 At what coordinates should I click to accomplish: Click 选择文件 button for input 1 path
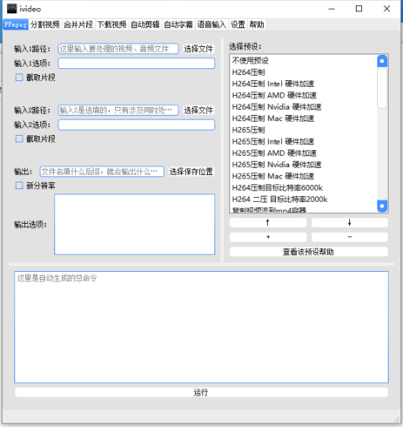pyautogui.click(x=198, y=49)
